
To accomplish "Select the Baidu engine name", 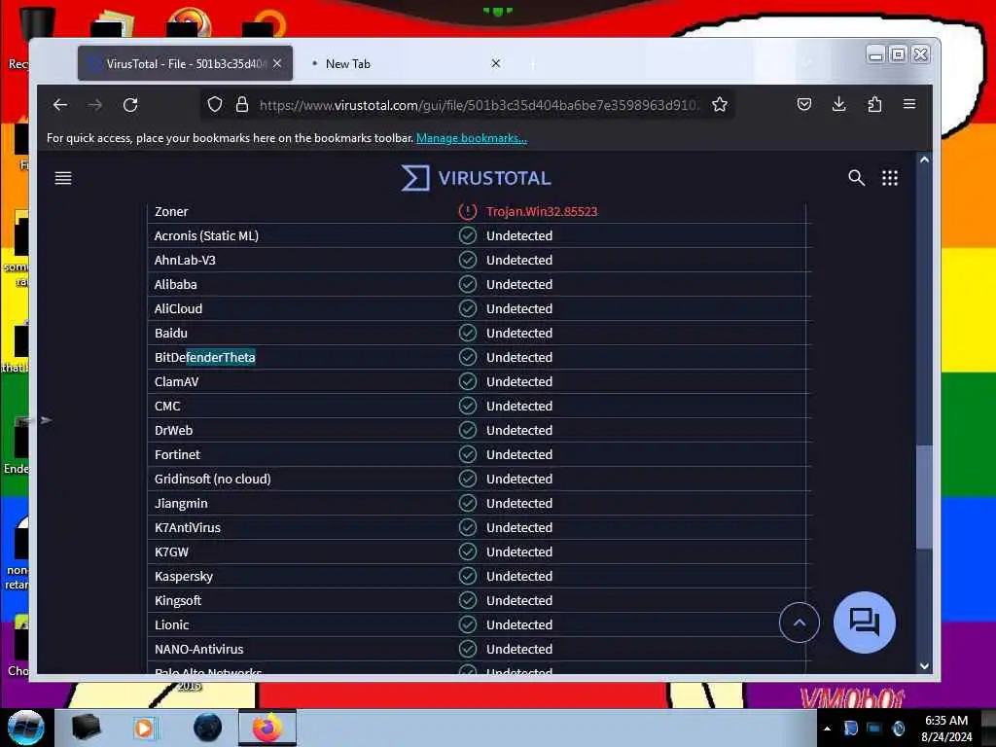I will 171,333.
